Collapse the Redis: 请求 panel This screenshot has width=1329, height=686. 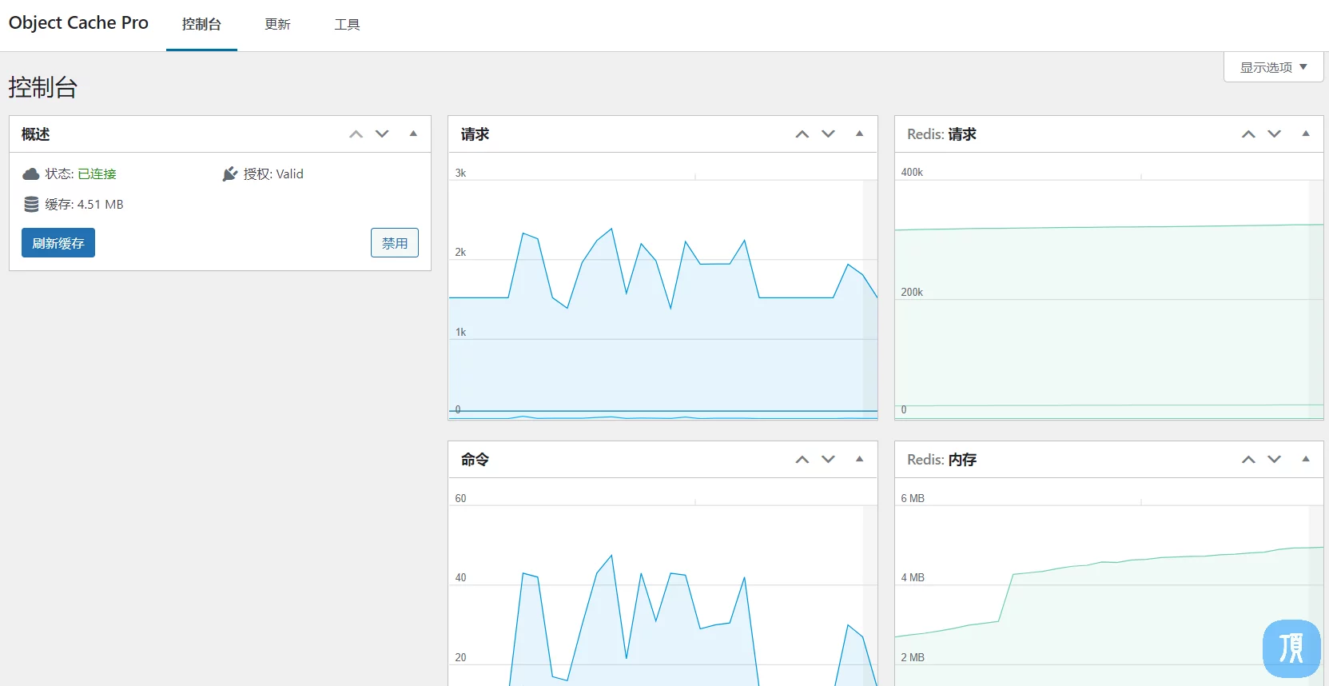pos(1306,134)
